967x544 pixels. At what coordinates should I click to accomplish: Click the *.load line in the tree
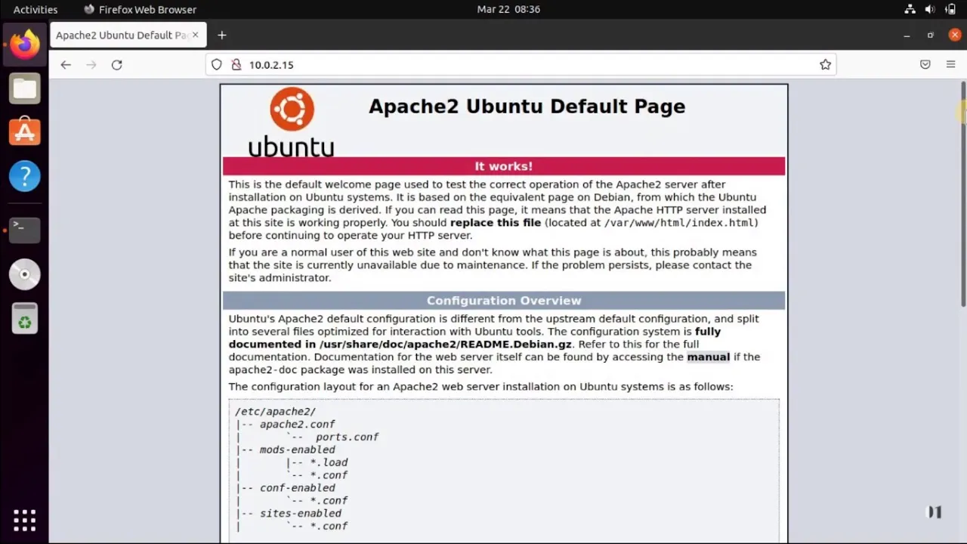(x=329, y=462)
